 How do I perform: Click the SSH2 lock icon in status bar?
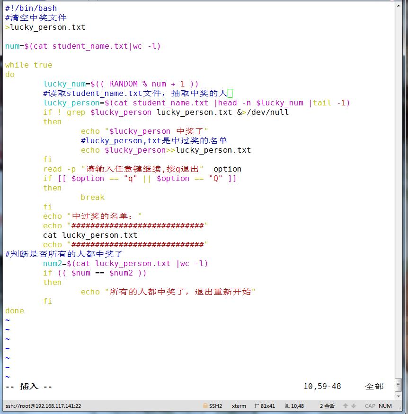point(205,406)
